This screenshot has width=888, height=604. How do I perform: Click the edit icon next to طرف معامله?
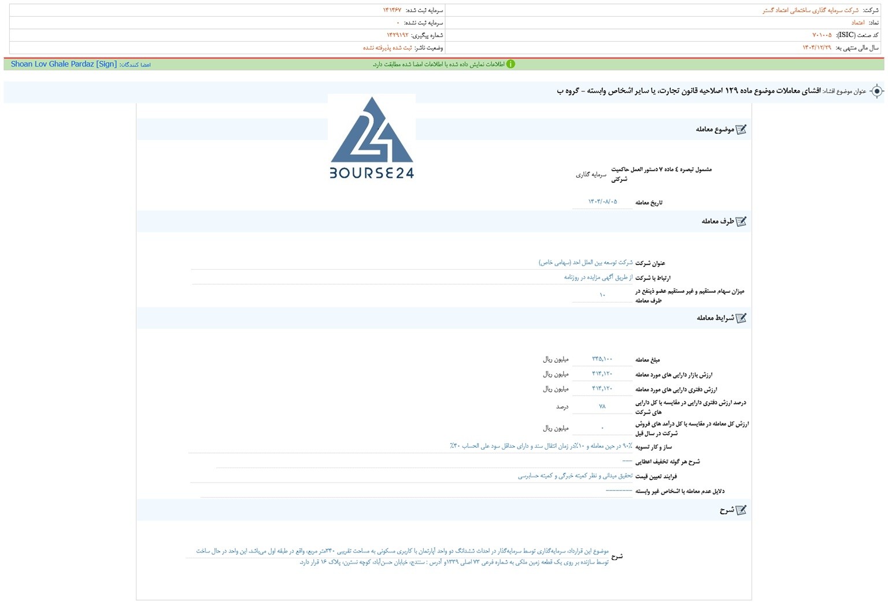click(741, 222)
